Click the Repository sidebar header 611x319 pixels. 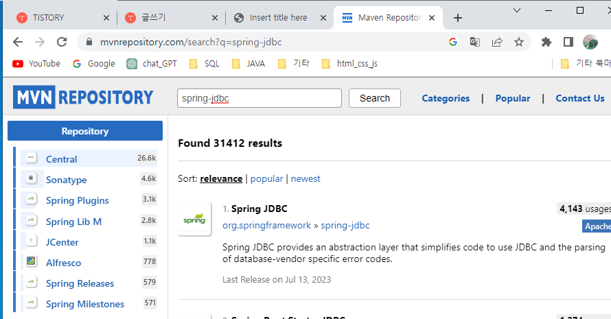click(x=85, y=131)
